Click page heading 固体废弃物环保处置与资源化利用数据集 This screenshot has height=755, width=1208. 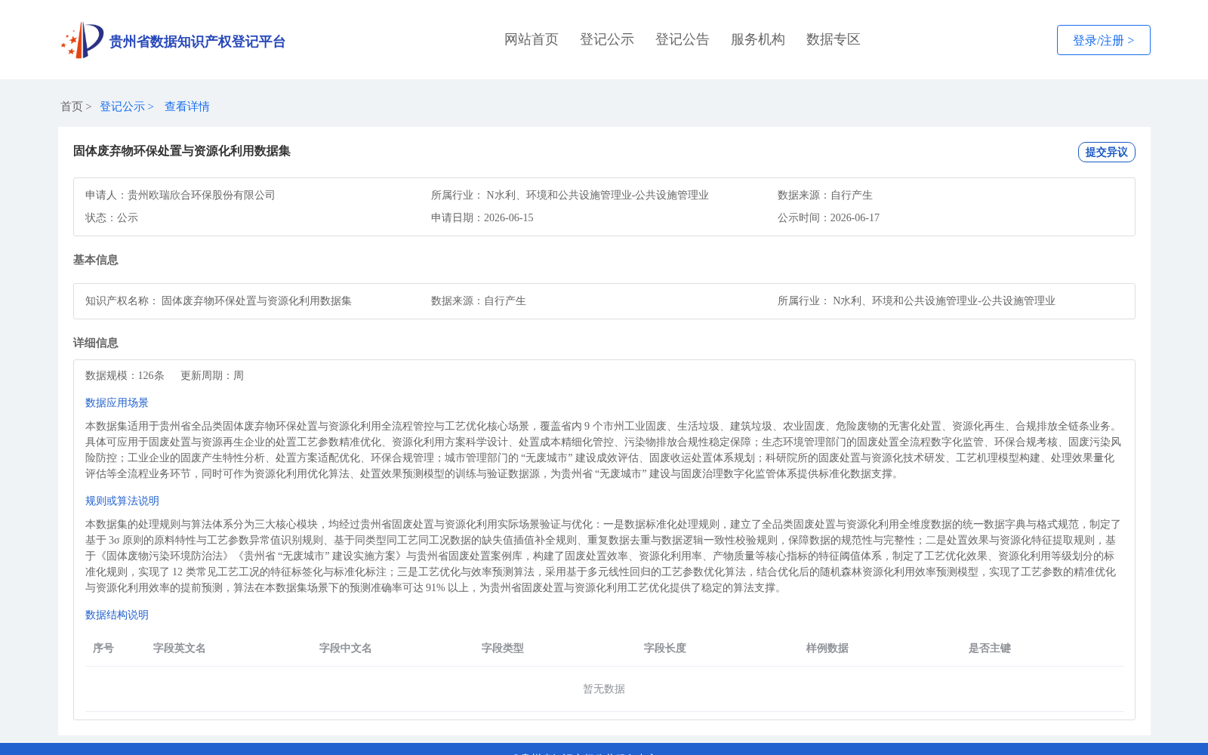[182, 151]
